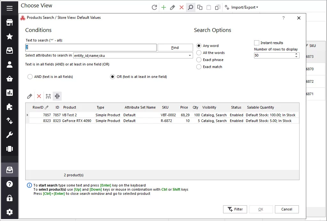This screenshot has width=327, height=221.
Task: Click the red X delete icon above results grid
Action: point(39,96)
